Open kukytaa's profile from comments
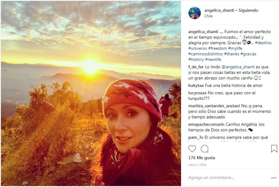Viewport: 279px width, 187px height. [x=196, y=85]
